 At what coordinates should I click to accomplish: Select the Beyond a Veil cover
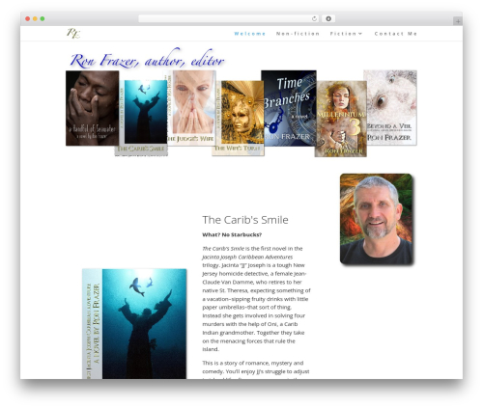click(390, 107)
